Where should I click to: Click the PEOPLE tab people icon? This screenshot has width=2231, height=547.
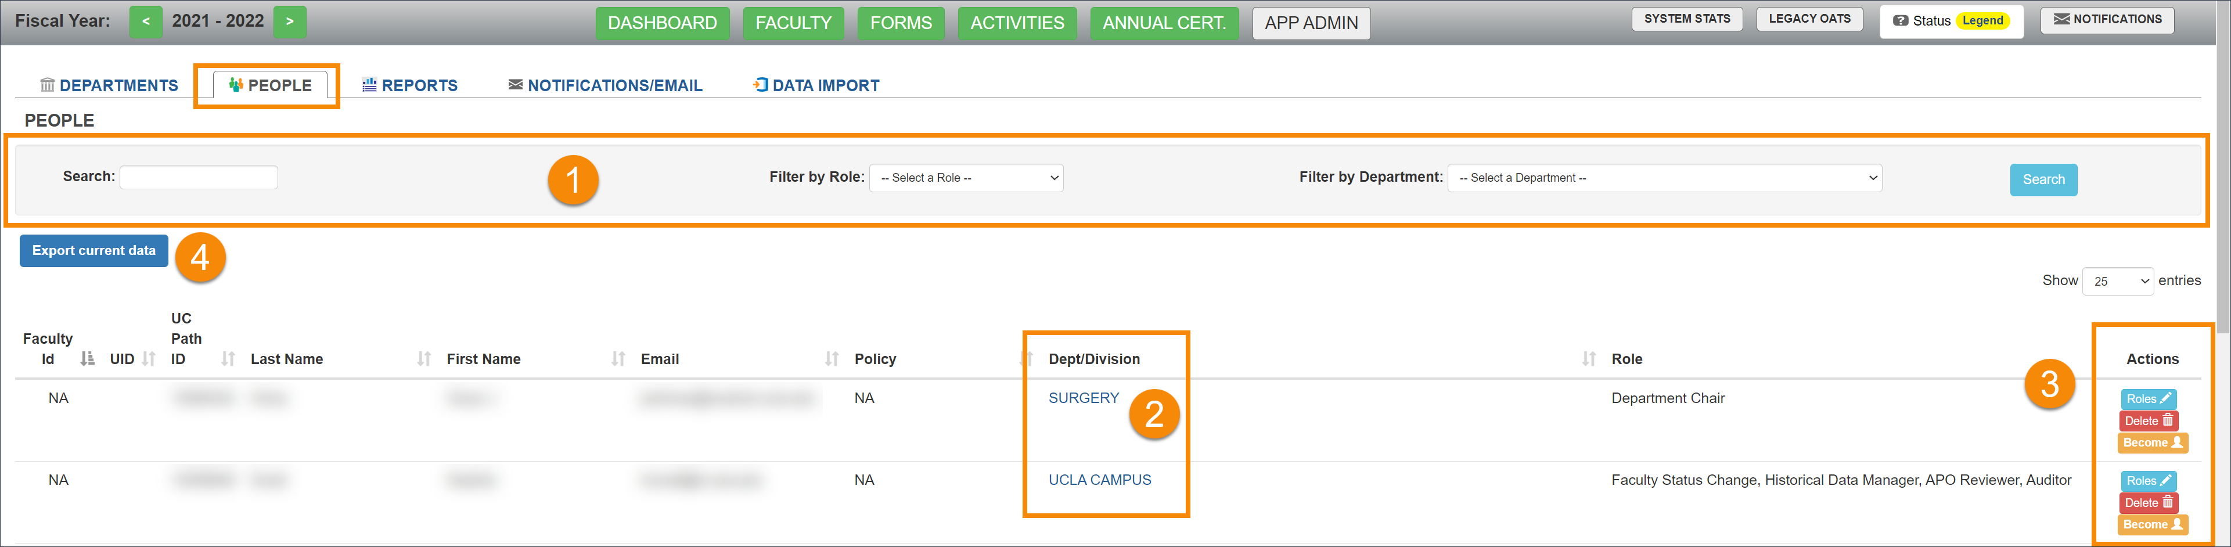click(x=236, y=85)
